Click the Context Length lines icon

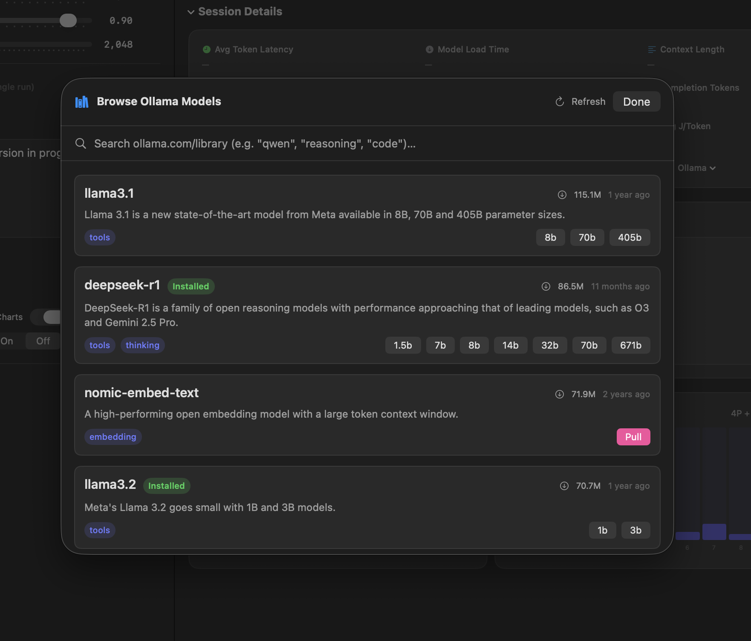(652, 49)
